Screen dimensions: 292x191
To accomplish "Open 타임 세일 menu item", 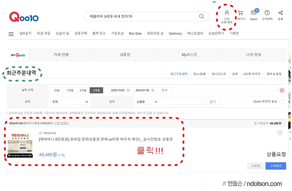I will tap(43, 33).
